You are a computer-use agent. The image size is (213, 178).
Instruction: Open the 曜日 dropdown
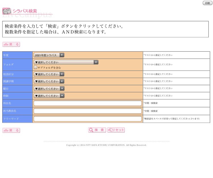click(49, 89)
